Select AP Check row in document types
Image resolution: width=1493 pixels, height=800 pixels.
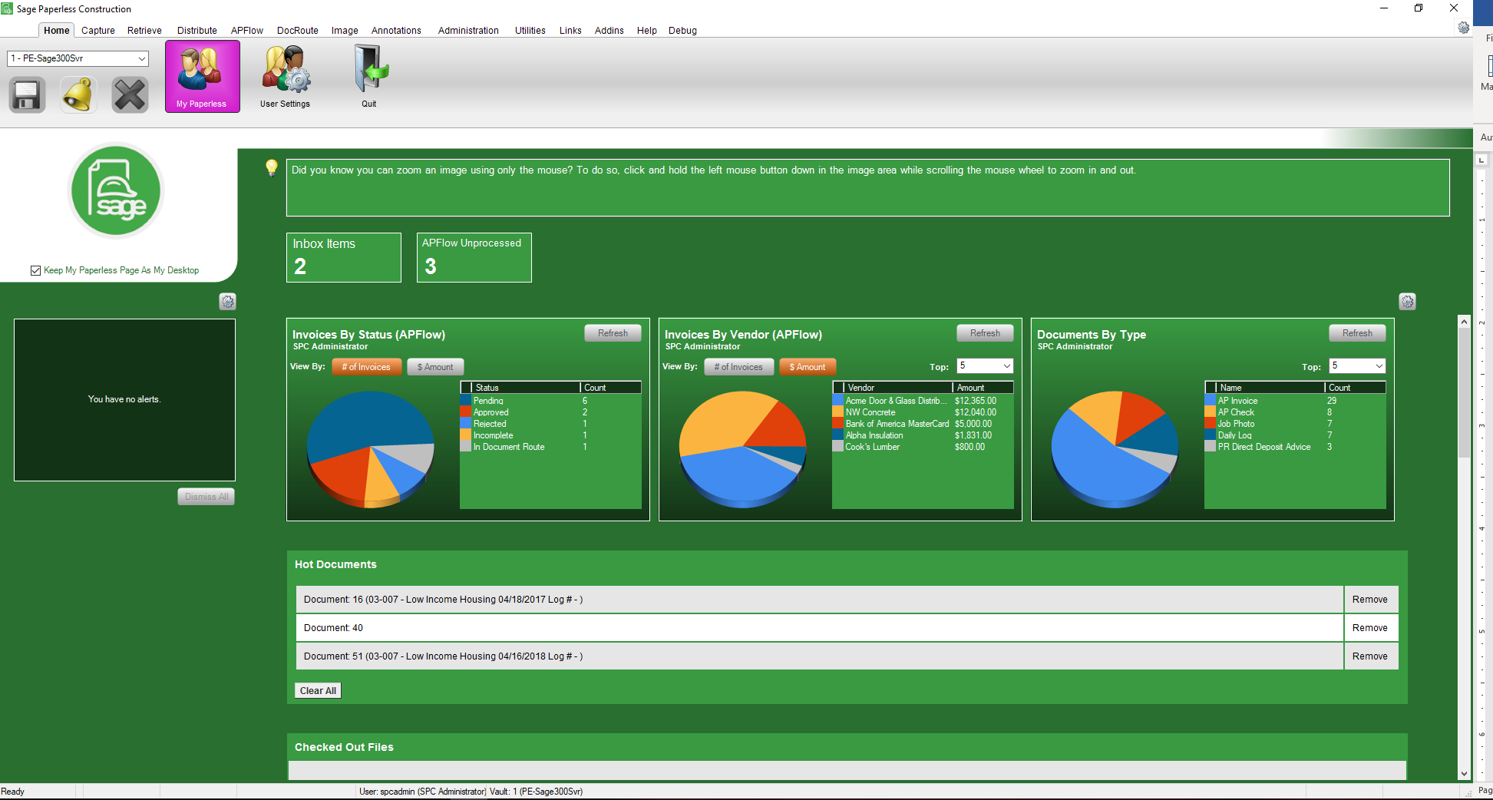point(1295,412)
